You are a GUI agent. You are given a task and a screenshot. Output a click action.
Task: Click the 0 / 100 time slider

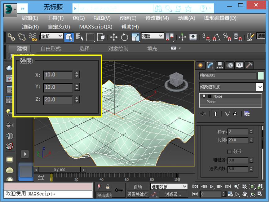(60, 170)
